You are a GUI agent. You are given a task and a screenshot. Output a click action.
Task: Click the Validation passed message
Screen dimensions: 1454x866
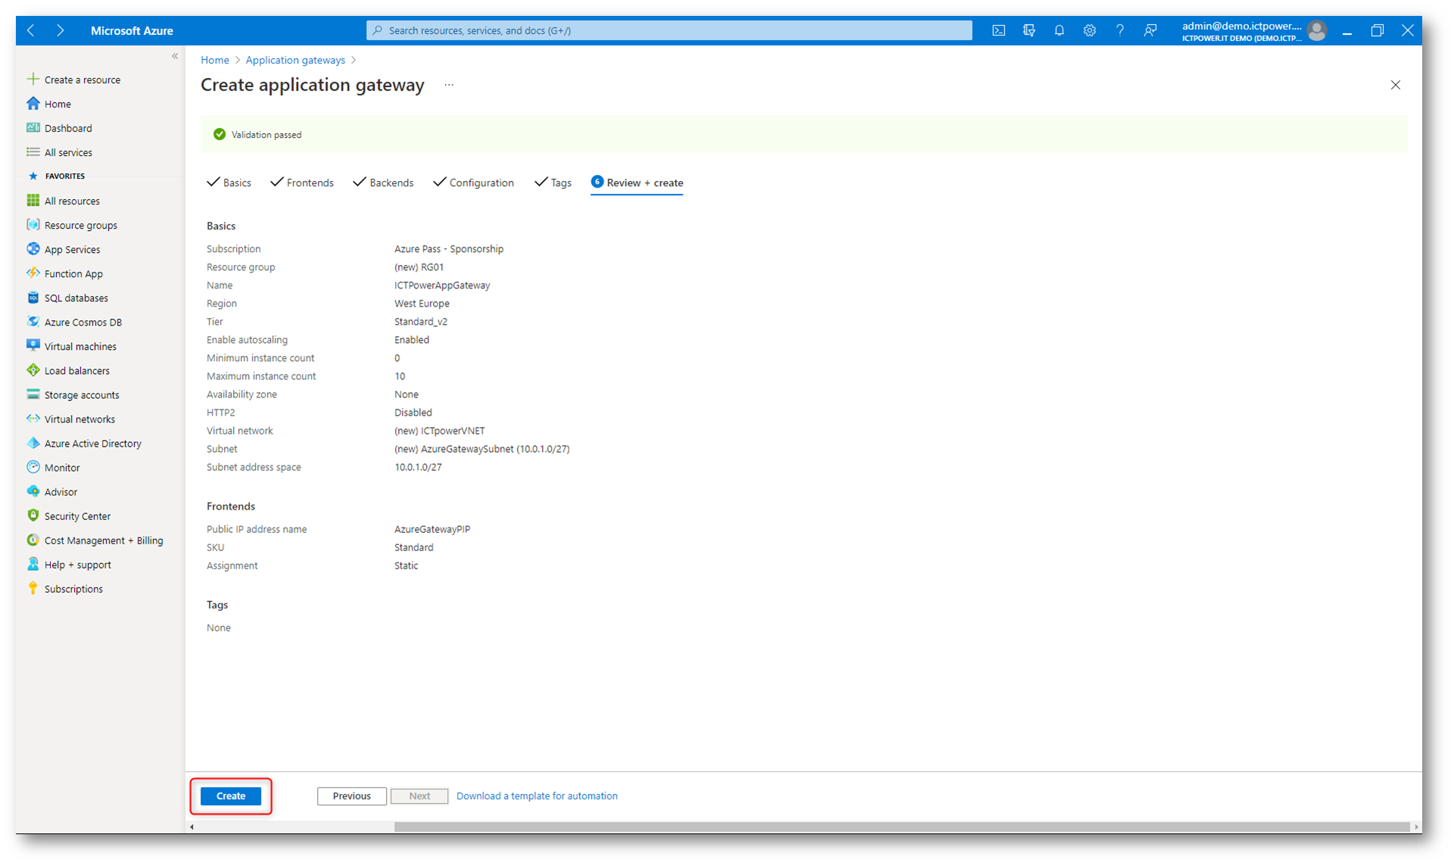pyautogui.click(x=266, y=135)
